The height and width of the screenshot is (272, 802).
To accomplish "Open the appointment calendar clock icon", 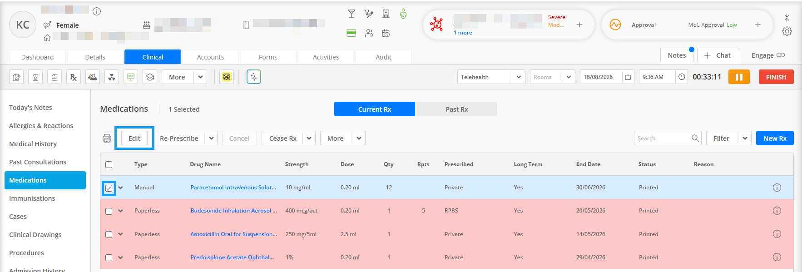I will (386, 33).
